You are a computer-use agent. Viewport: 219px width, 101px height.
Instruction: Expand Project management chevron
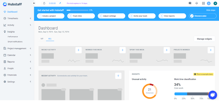(x=30, y=48)
